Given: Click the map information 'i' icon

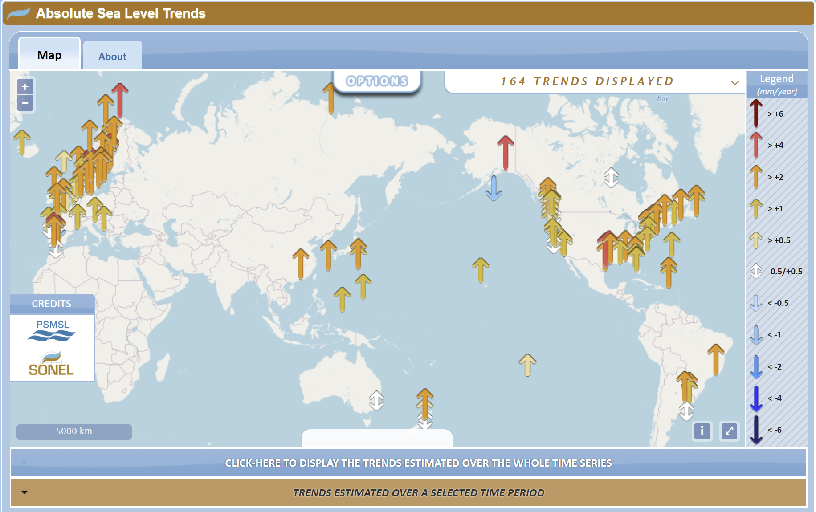Looking at the screenshot, I should coord(702,431).
